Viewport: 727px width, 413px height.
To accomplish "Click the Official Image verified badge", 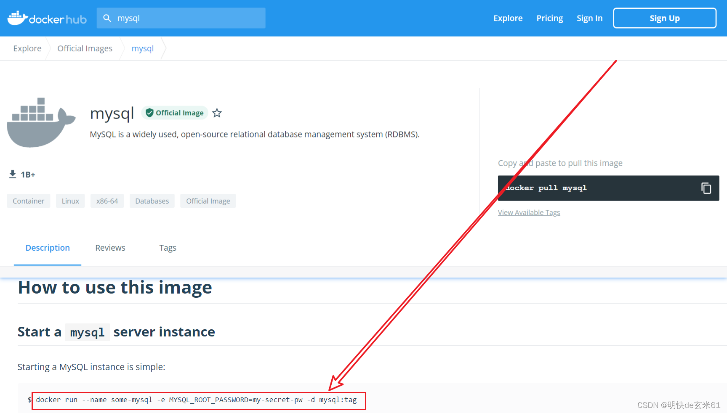I will pos(175,113).
